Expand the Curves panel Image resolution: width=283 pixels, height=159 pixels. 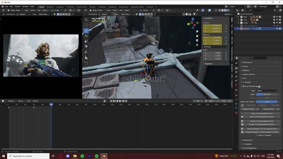pyautogui.click(x=245, y=67)
